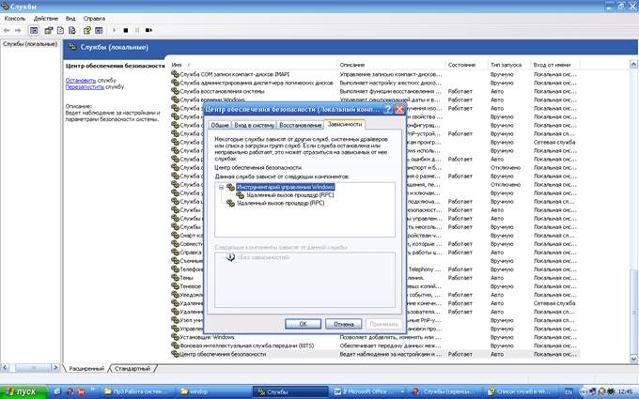Click the Internet Explorer quick launch icon
639x399 pixels.
57,391
